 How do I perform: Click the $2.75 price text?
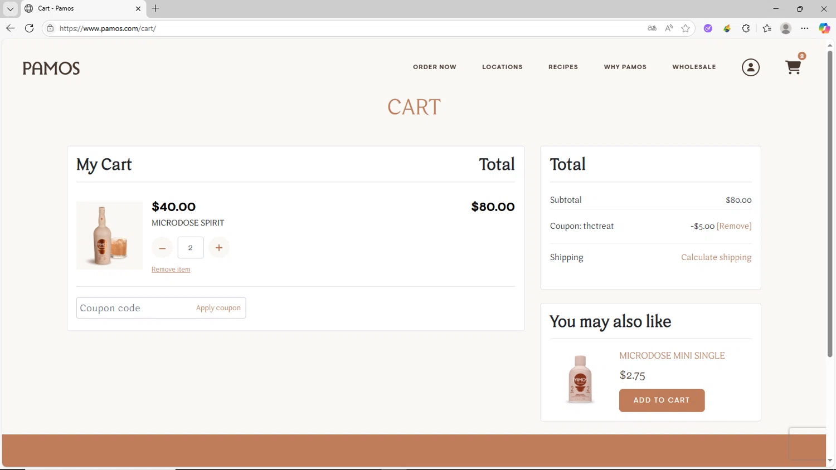(x=632, y=375)
